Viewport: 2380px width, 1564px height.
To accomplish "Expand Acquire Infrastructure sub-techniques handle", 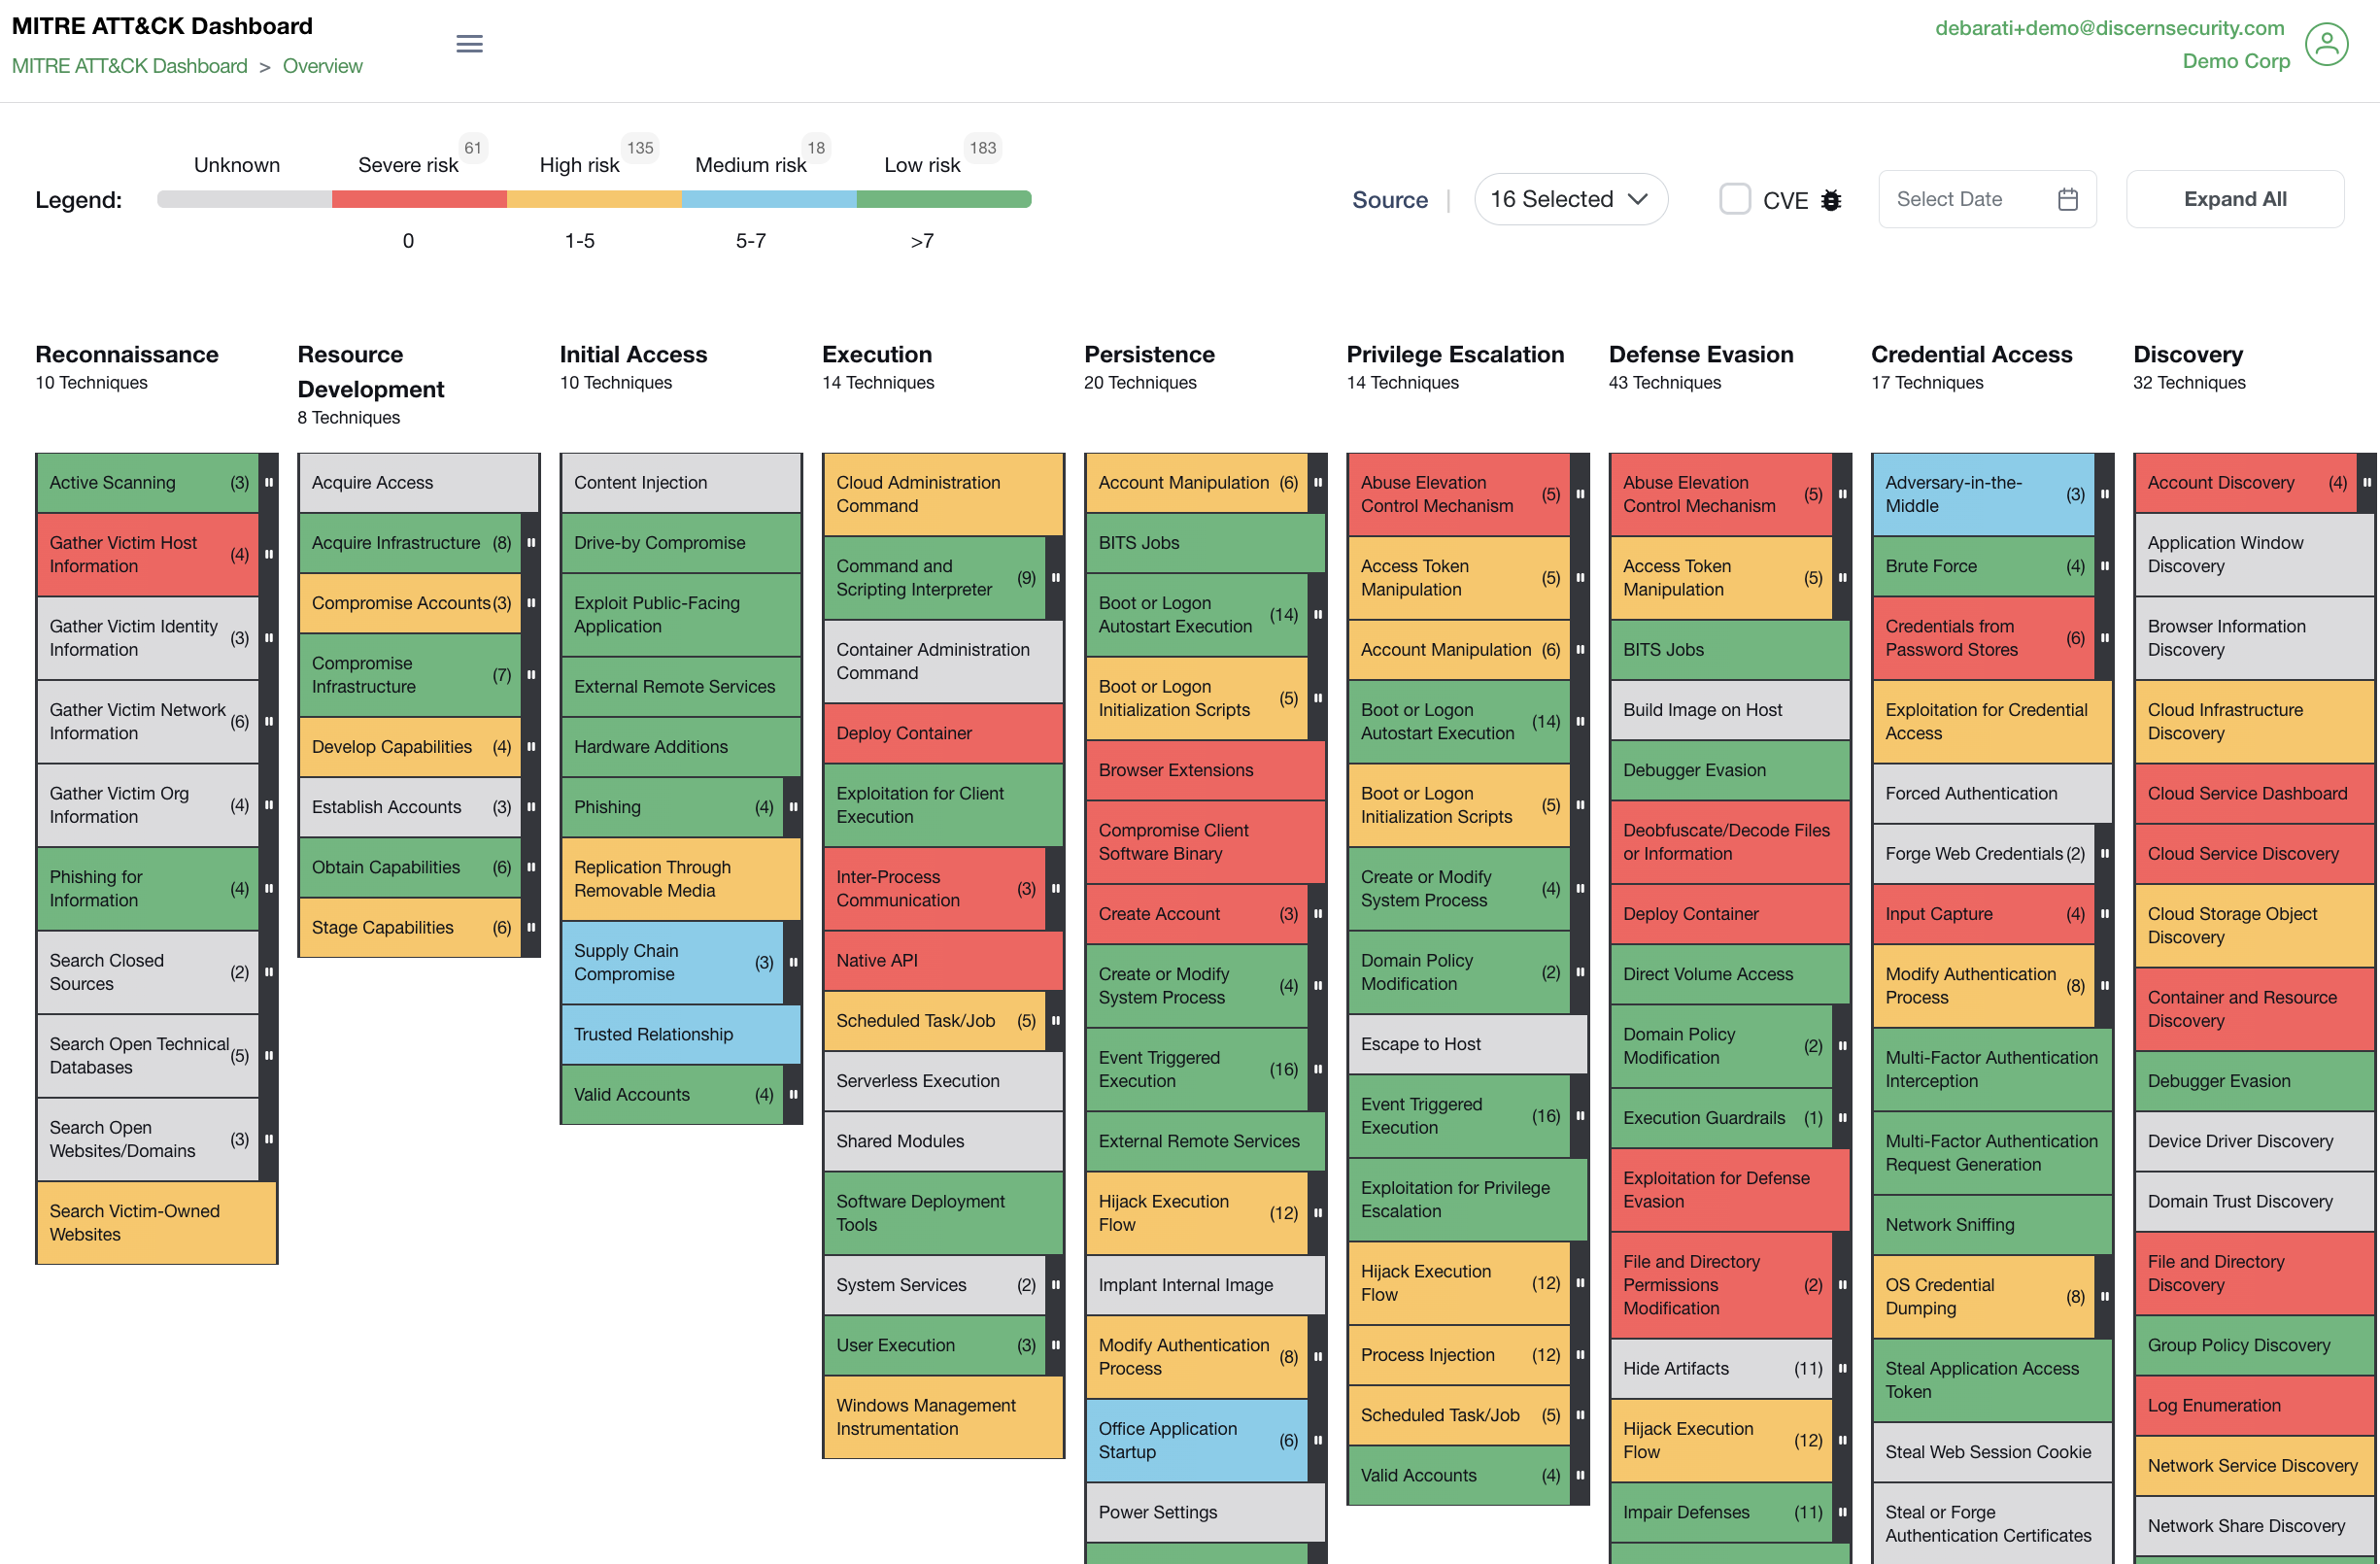I will [531, 543].
